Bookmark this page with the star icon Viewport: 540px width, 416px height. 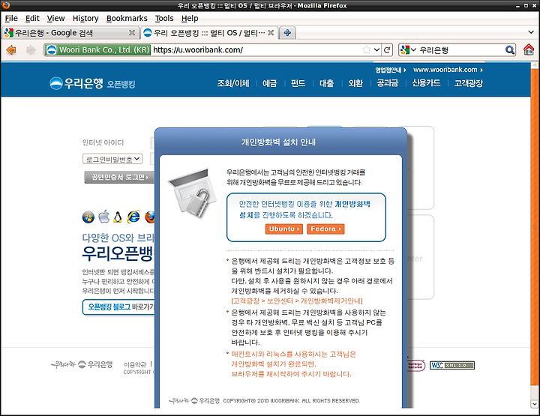367,50
